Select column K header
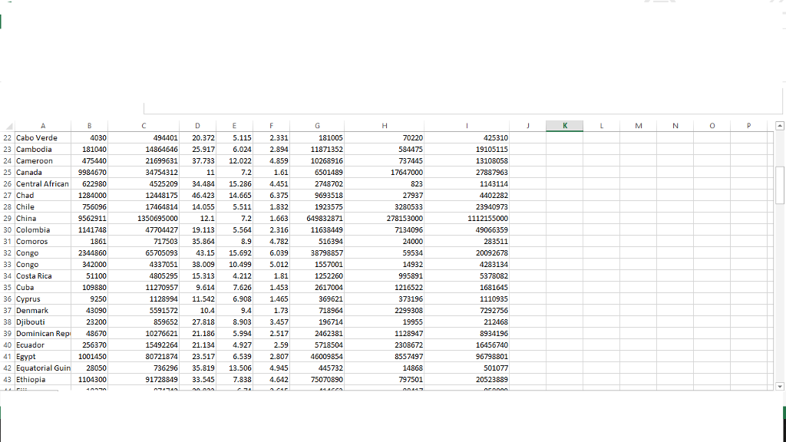The width and height of the screenshot is (786, 442). (x=564, y=126)
